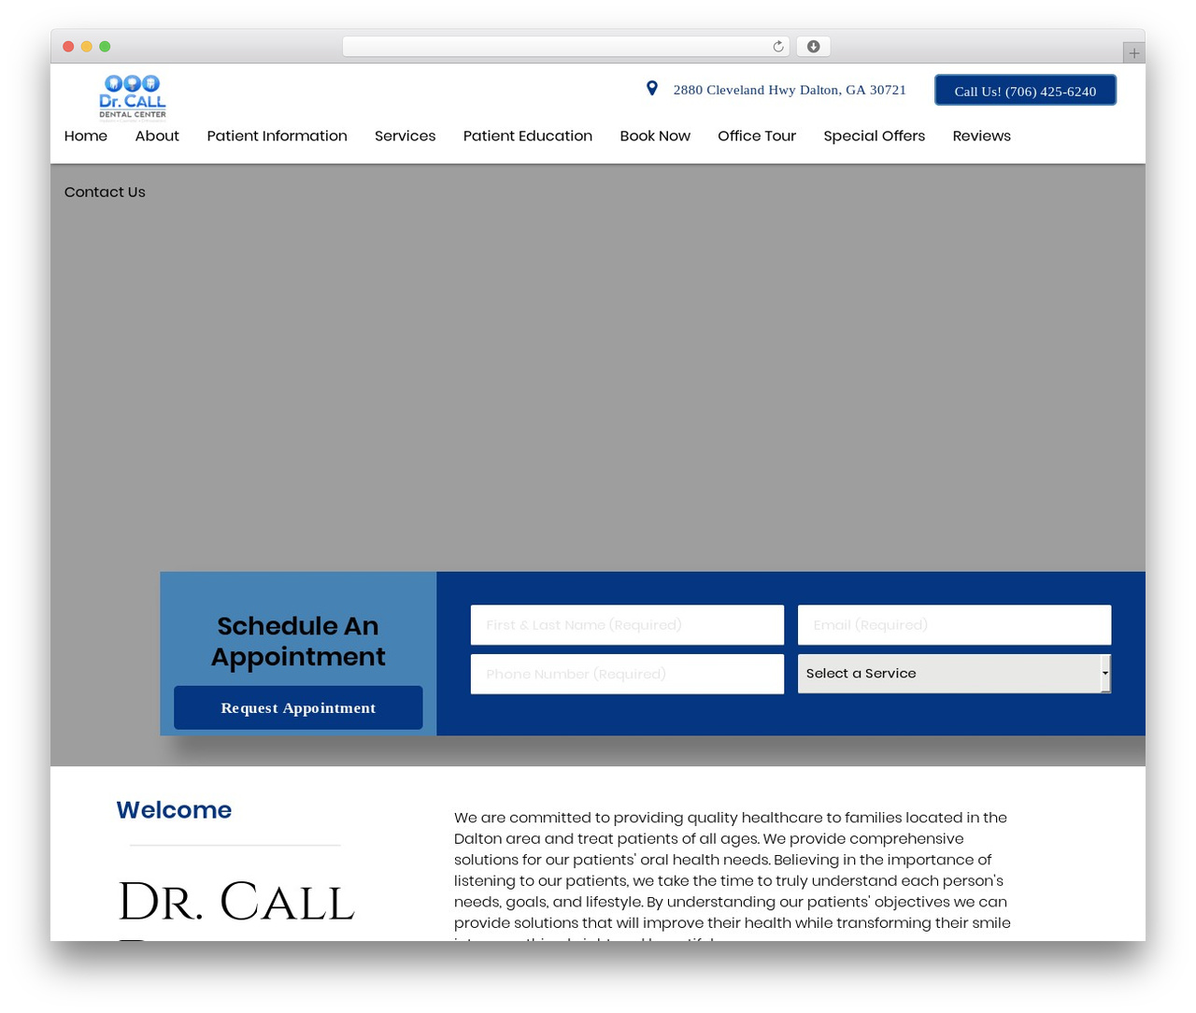This screenshot has width=1196, height=1013.
Task: Go to the Book Now page
Action: point(655,136)
